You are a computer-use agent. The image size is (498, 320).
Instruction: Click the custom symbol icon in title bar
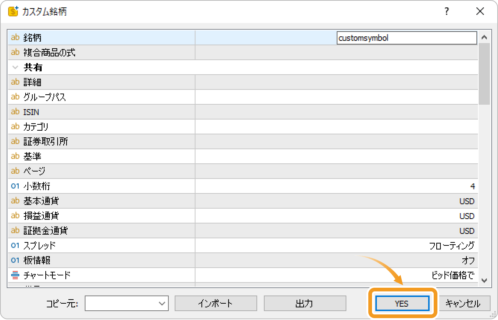point(13,12)
